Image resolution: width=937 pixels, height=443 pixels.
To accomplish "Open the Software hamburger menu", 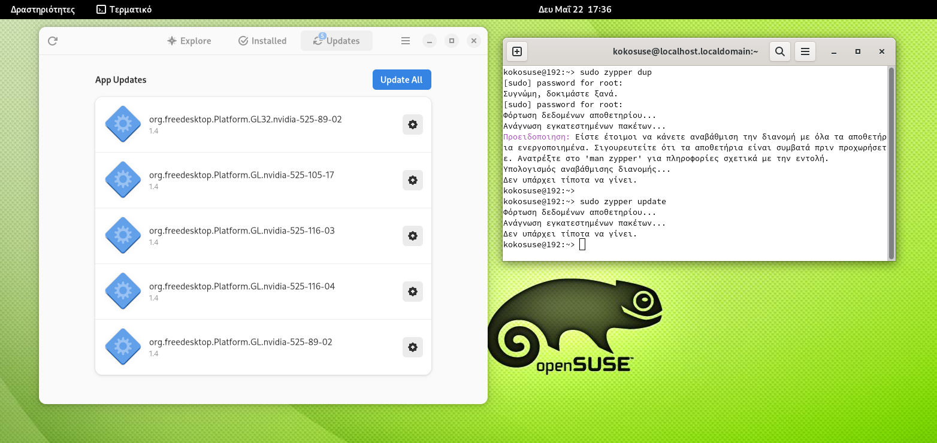I will (x=406, y=41).
